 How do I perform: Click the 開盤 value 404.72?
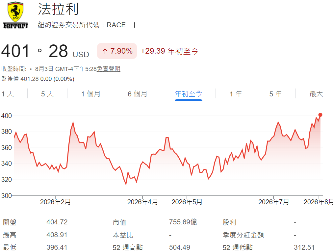point(57,222)
